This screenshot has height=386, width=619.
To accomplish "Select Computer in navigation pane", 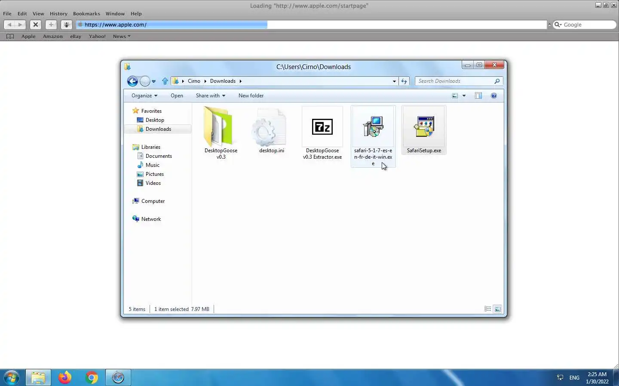I will [153, 201].
